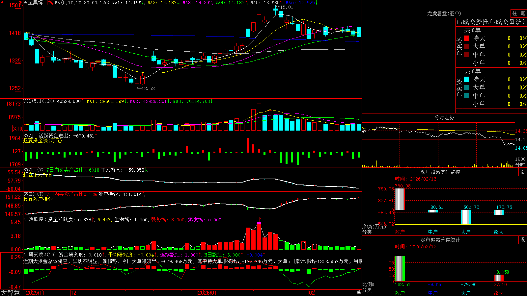Viewport: 527px width, 296px height.
Task: Click the 18173 volume axis label
Action: pyautogui.click(x=14, y=104)
